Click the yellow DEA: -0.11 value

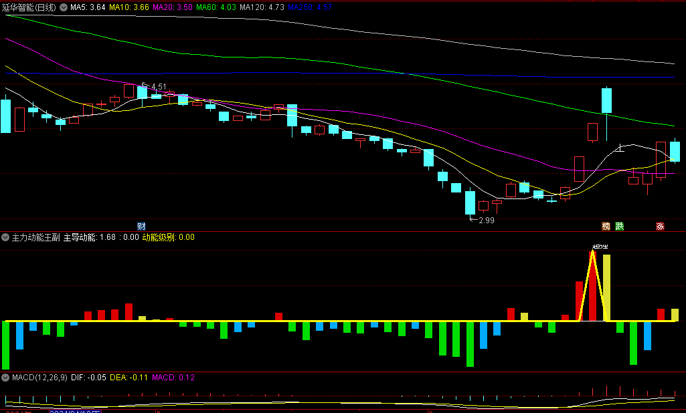[128, 378]
